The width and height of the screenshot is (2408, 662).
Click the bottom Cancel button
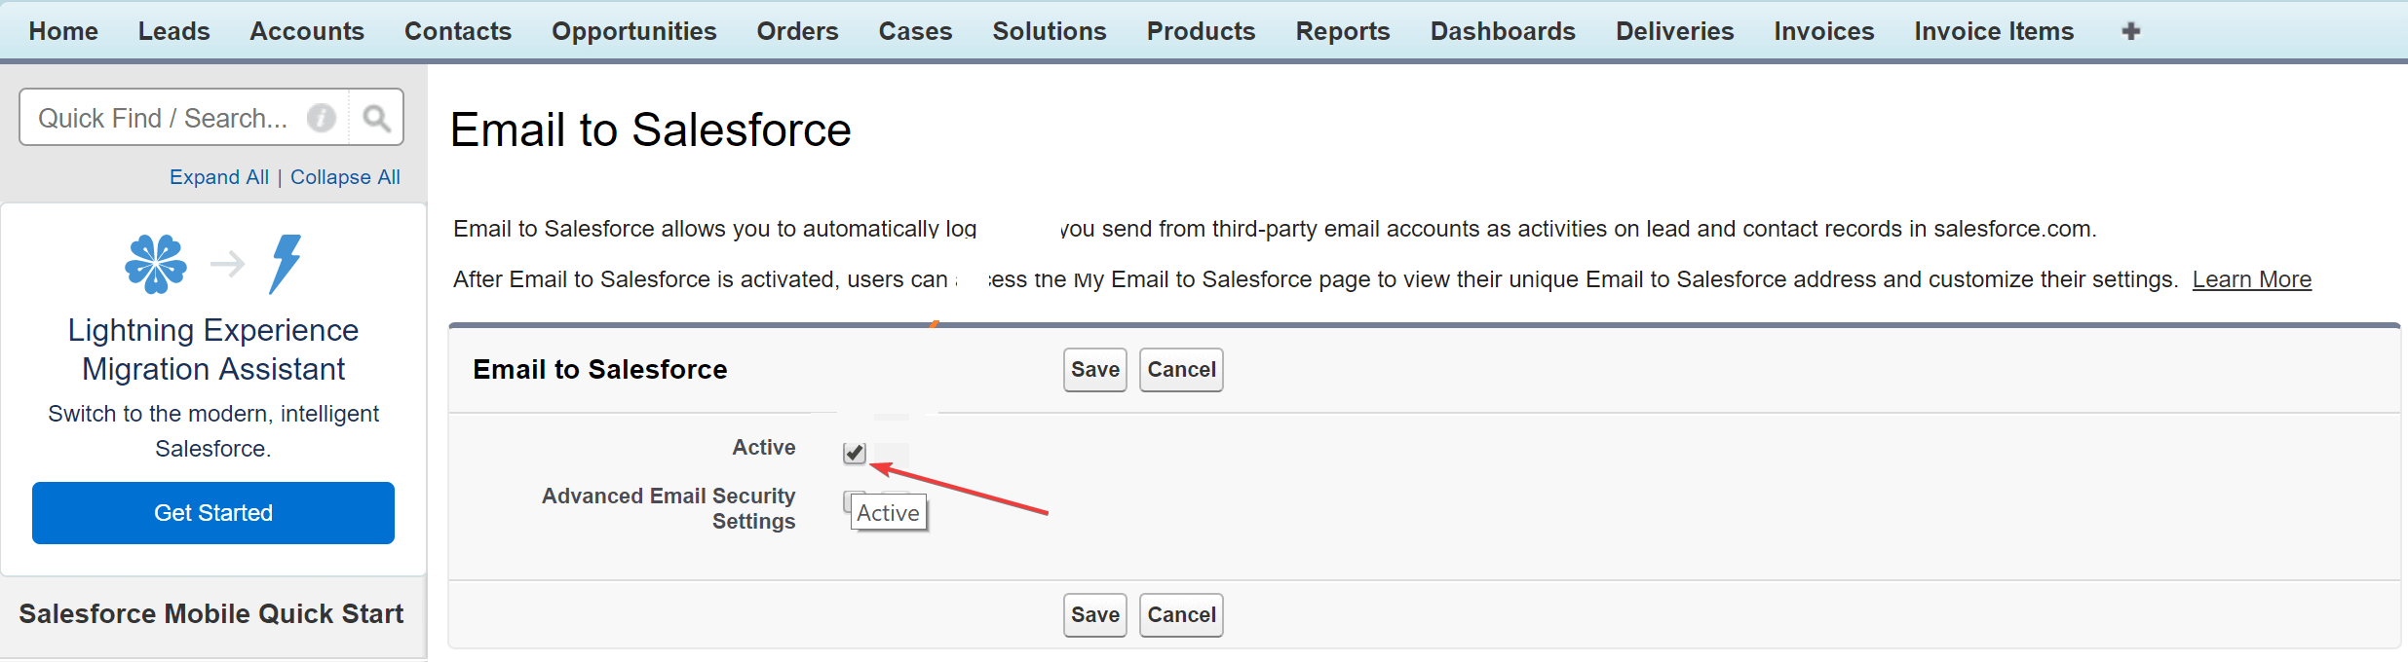click(x=1180, y=614)
